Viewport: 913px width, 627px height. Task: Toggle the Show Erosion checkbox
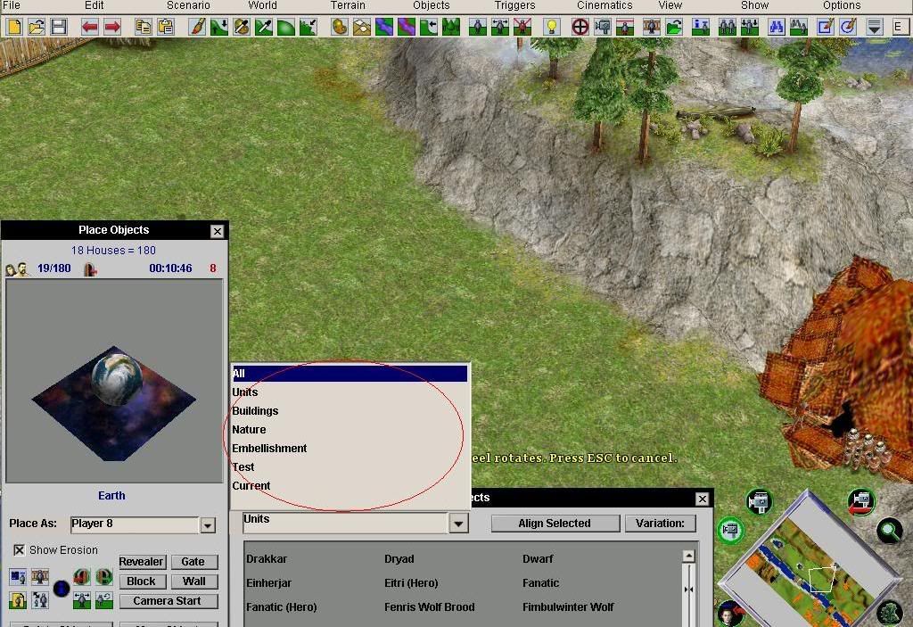coord(19,550)
